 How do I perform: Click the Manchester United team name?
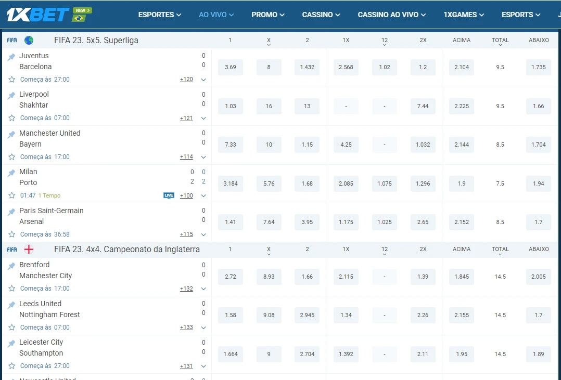click(x=50, y=133)
